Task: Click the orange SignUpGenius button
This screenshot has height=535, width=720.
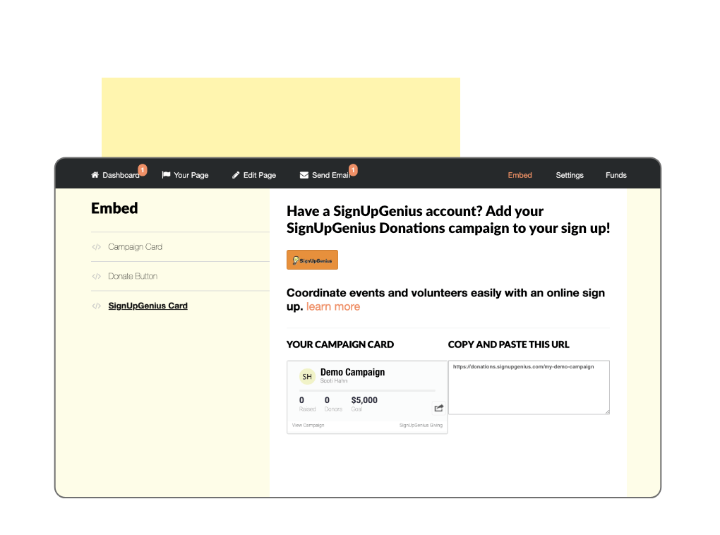Action: click(x=312, y=260)
